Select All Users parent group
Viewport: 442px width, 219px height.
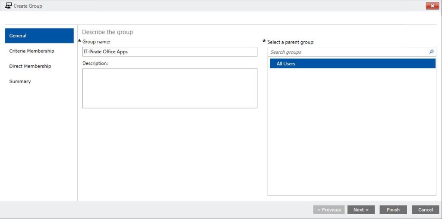tap(352, 64)
